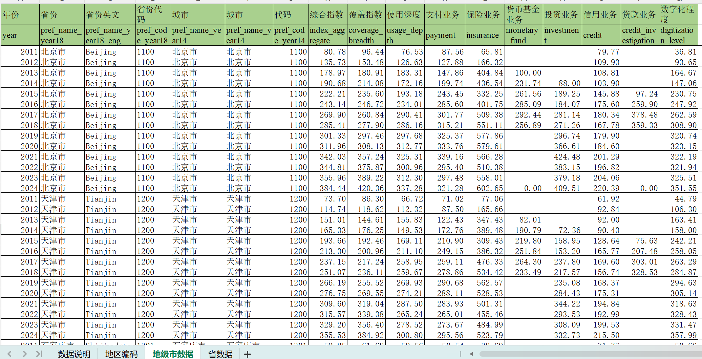Open the 省数据 sheet tab

pos(220,354)
